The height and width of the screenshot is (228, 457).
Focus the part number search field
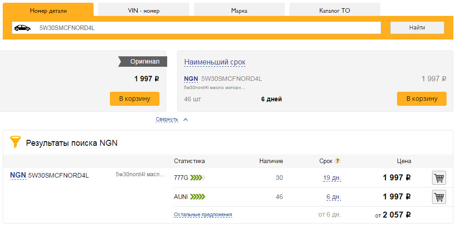(196, 28)
